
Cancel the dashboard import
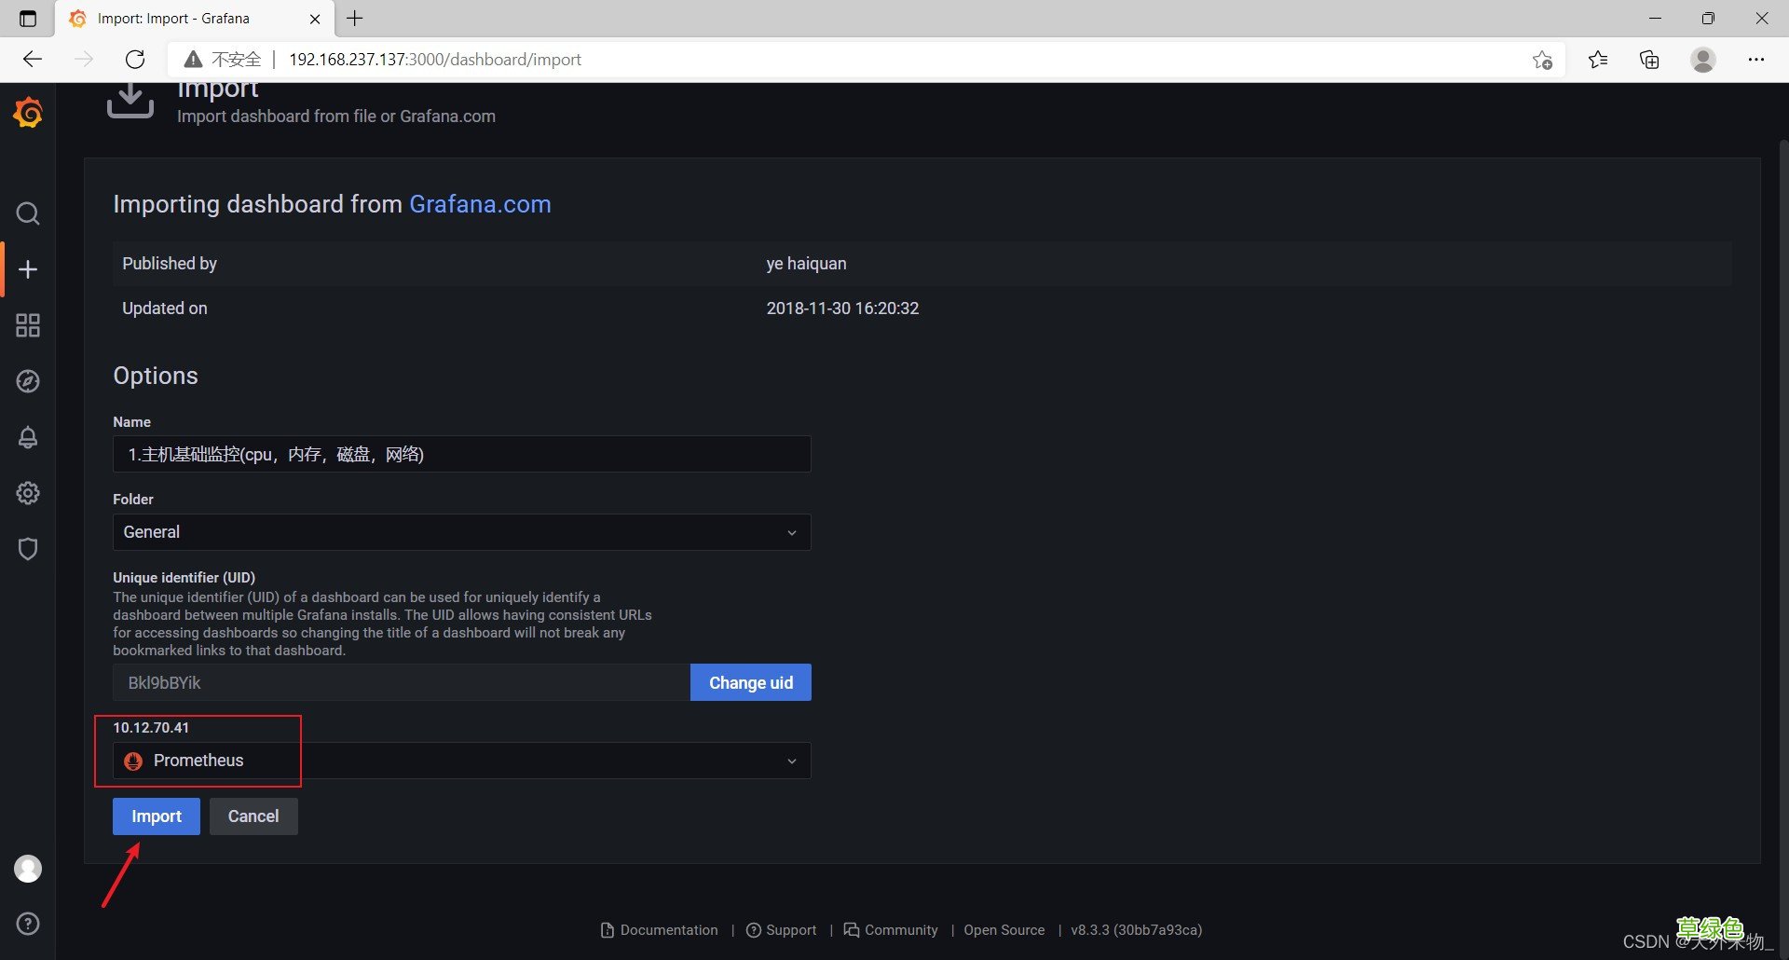pos(253,816)
